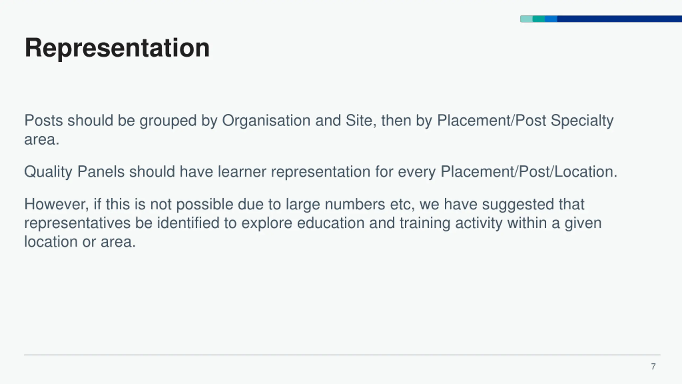Select the bright blue segment of the header bar

click(551, 19)
